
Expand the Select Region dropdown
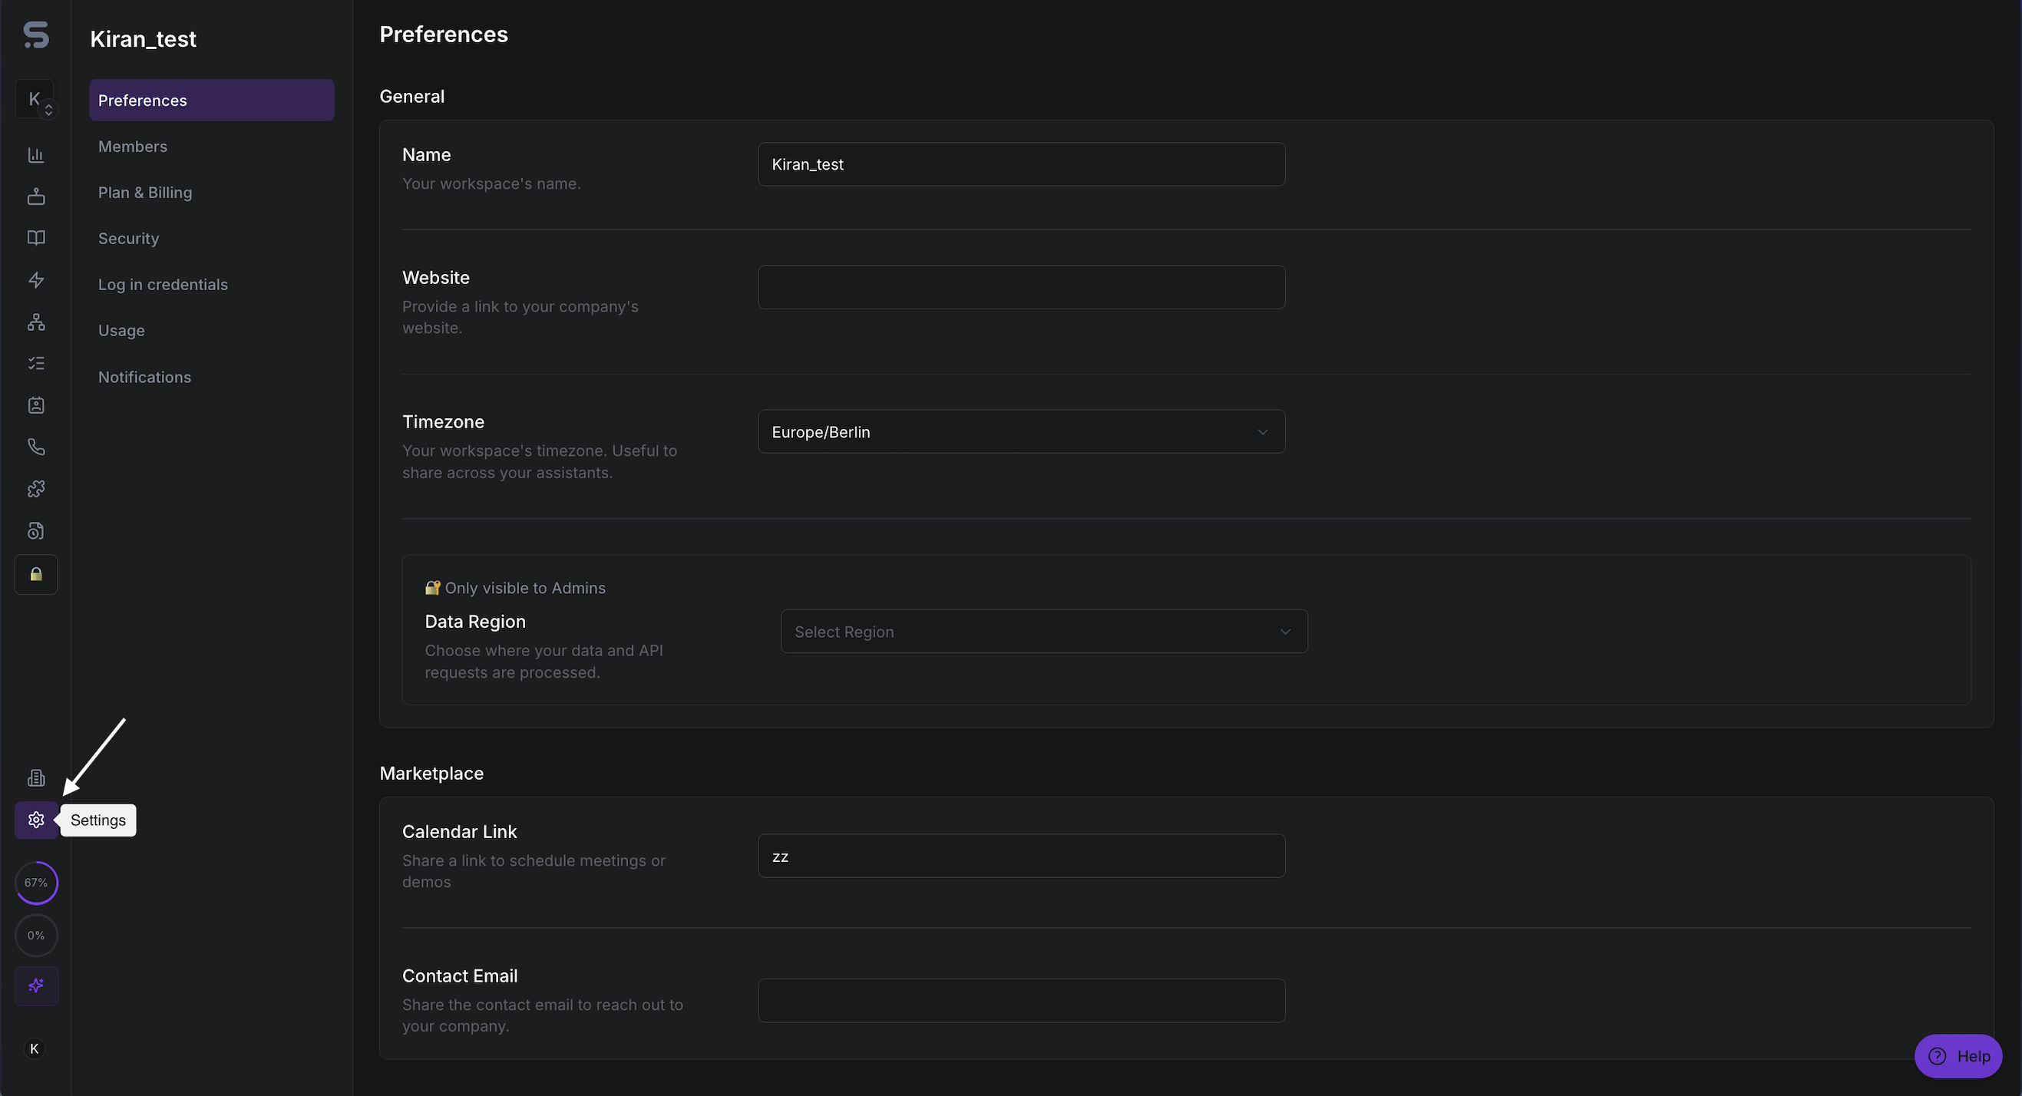click(x=1044, y=632)
